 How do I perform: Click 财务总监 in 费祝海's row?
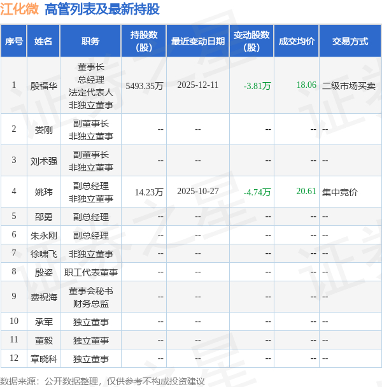click(90, 304)
